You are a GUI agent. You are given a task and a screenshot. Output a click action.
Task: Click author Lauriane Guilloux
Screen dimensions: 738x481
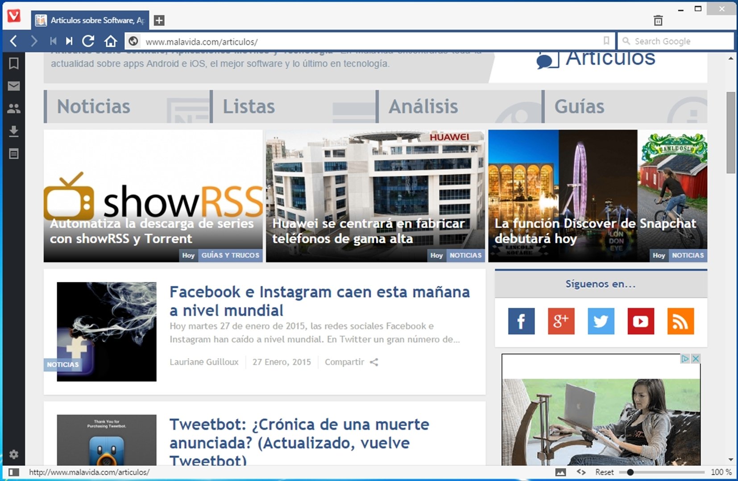tap(204, 362)
